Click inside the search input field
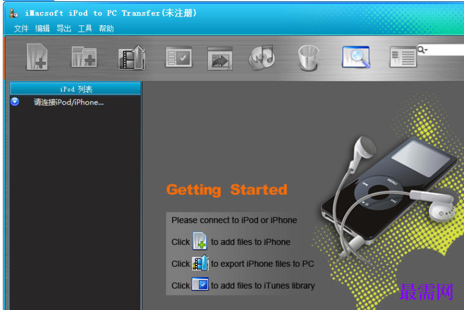Viewport: 464px width, 310px height. click(446, 50)
